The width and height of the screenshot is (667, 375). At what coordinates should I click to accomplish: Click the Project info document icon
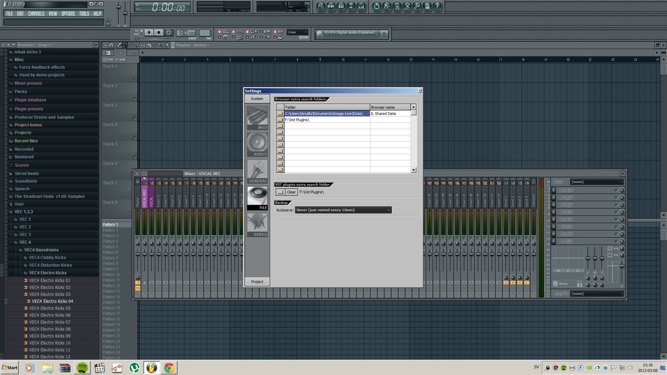pos(427,6)
